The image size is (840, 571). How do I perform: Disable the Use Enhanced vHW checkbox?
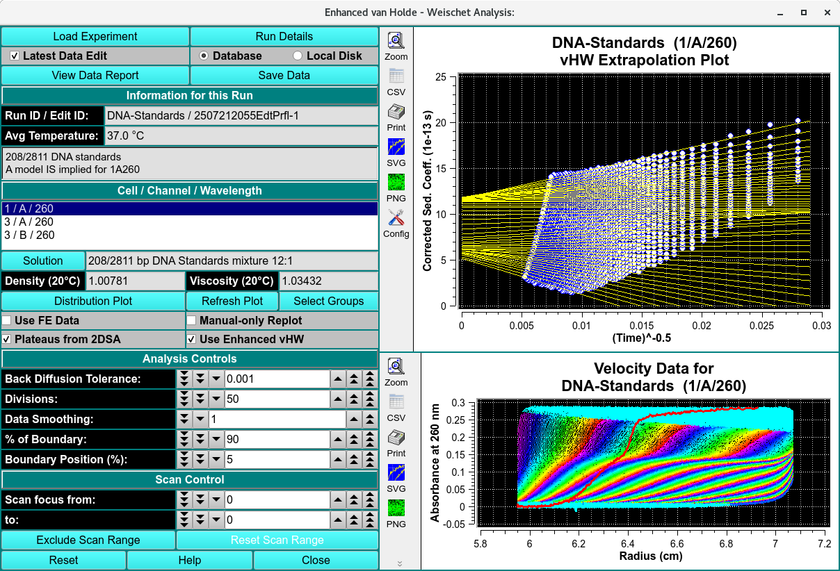coord(192,339)
